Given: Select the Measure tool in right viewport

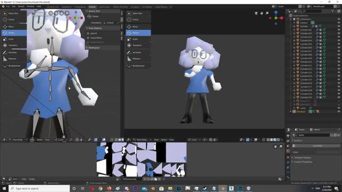Looking at the screenshot, I should click(138, 59).
